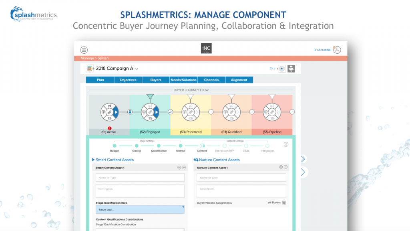
Task: Open the Stage Qualification Rule dropdown
Action: (140, 209)
